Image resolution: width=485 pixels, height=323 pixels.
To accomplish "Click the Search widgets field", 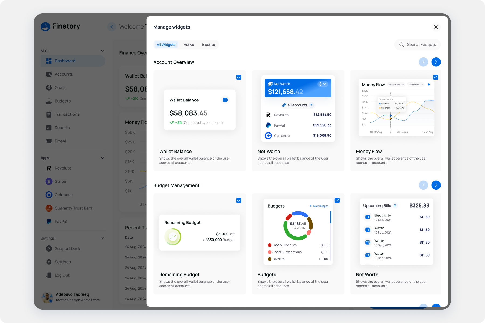I will click(x=421, y=45).
